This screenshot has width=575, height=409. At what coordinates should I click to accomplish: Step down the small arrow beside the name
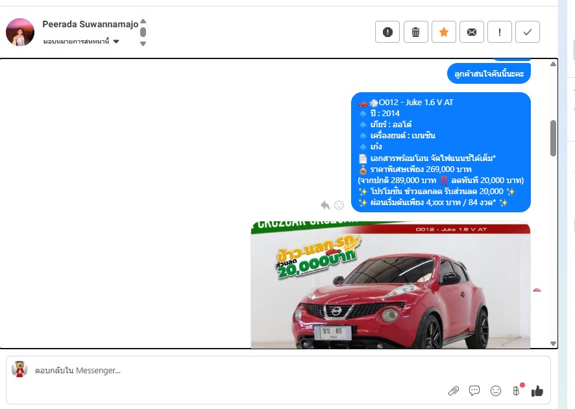[x=143, y=43]
